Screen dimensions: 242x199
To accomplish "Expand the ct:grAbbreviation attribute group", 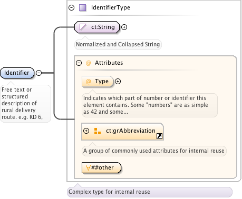I will point(86,131).
